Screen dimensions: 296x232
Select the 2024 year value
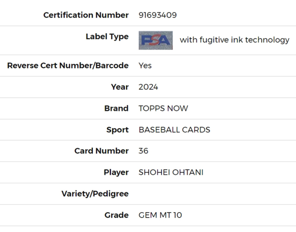[x=148, y=87]
